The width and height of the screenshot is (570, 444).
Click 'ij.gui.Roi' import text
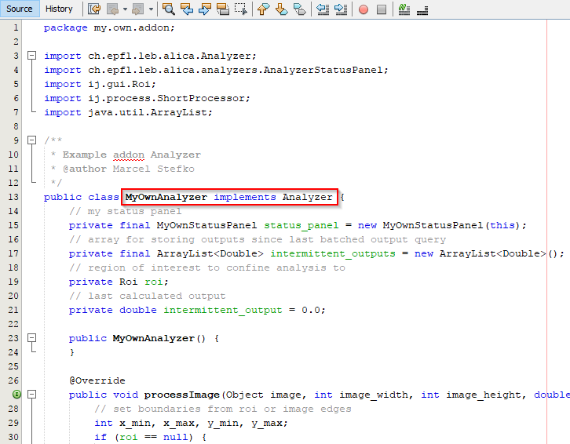tap(119, 84)
